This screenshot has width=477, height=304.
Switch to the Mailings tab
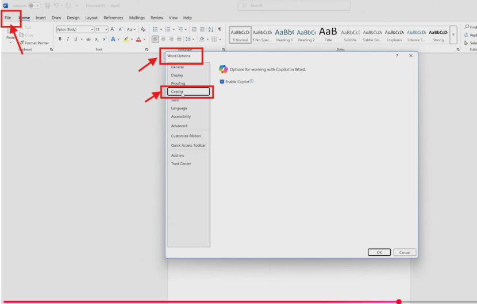137,18
